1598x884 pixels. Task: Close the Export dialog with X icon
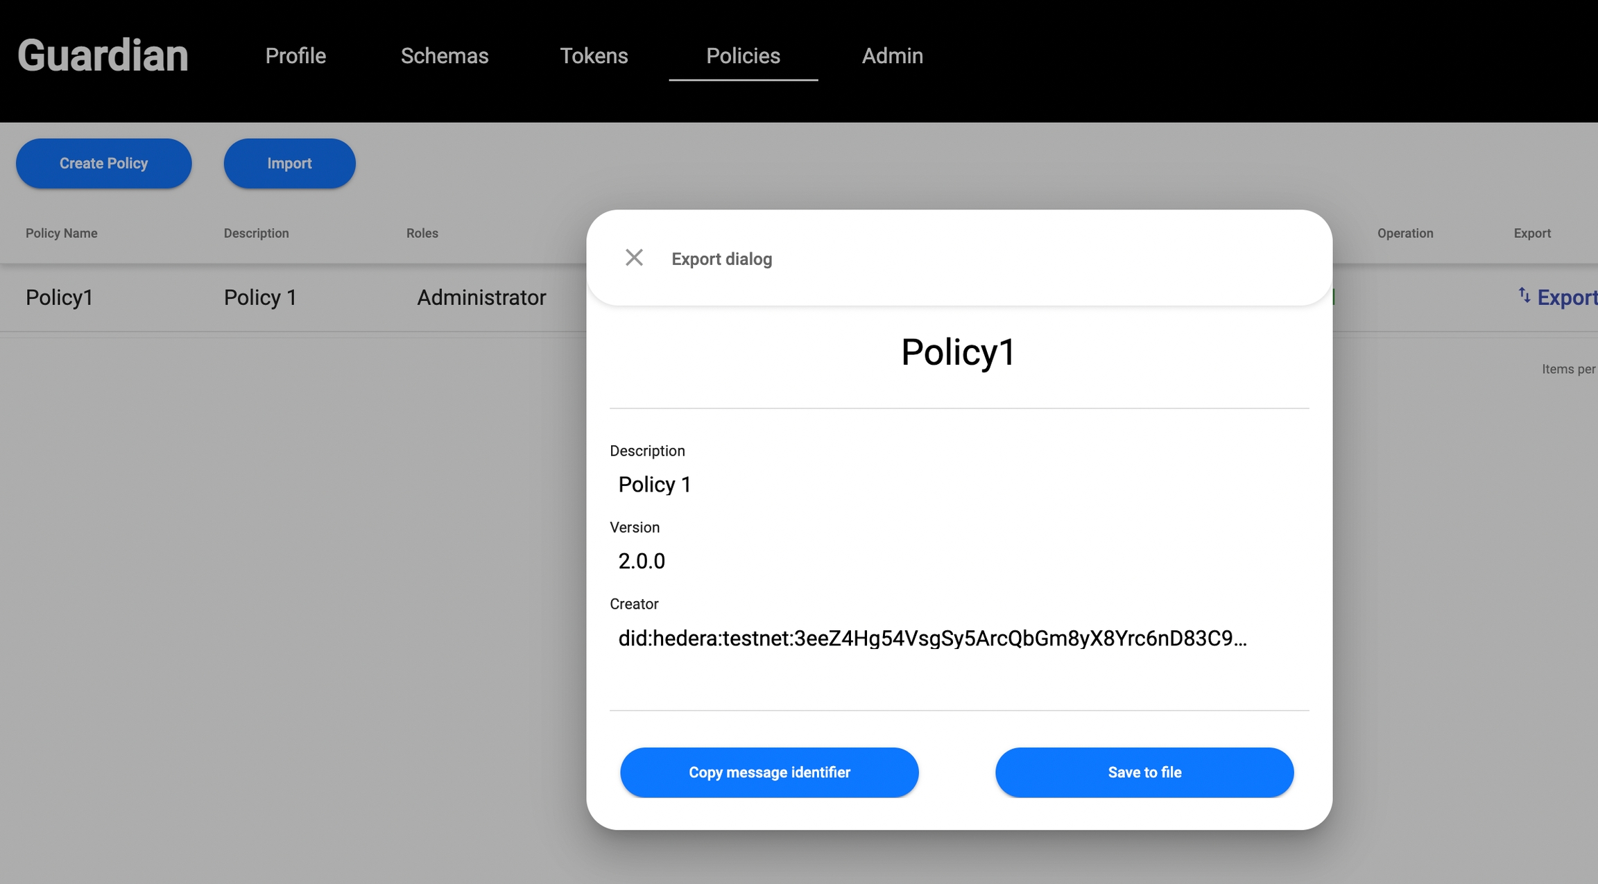(x=634, y=258)
